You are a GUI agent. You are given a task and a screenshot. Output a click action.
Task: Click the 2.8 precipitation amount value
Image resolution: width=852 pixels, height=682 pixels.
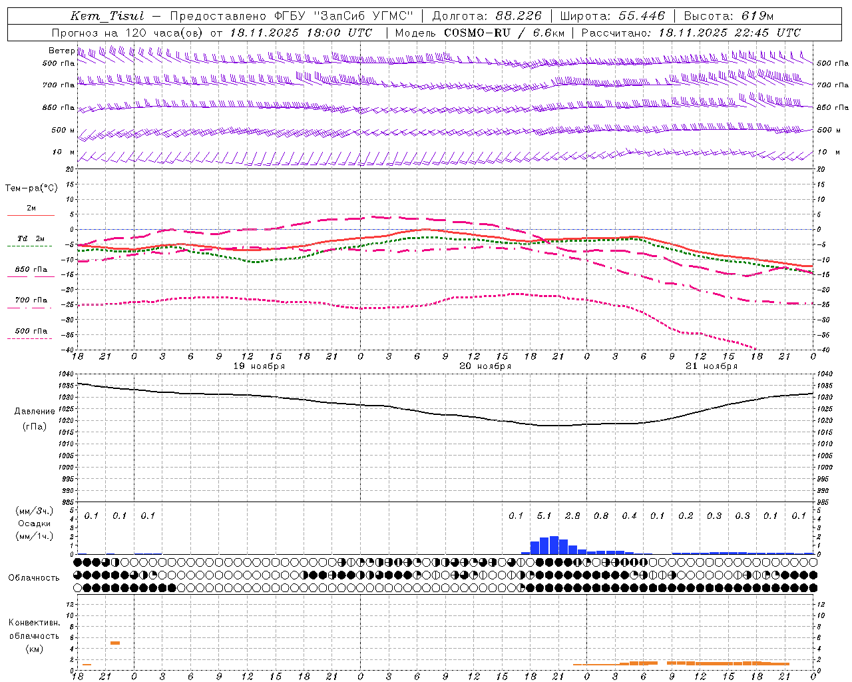(572, 515)
